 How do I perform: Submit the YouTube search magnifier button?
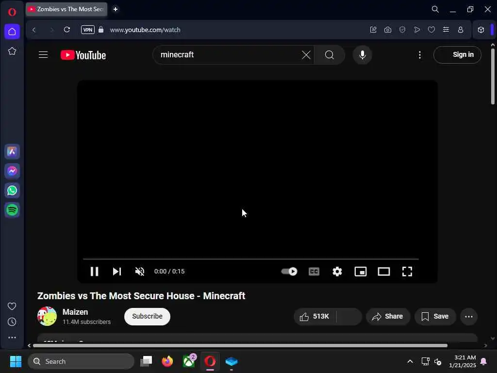point(330,55)
